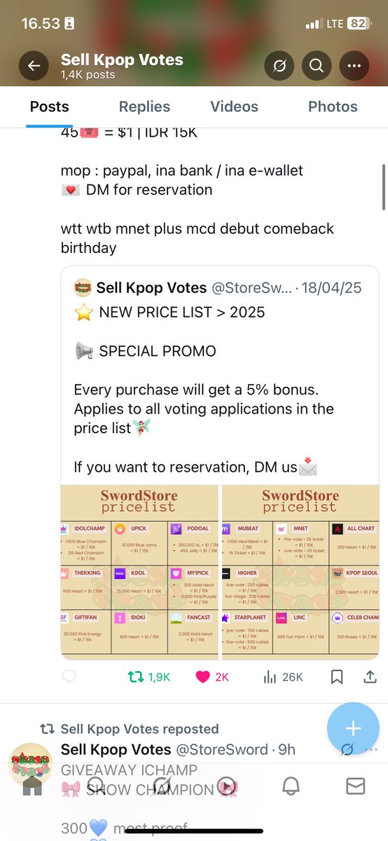Compose new post with plus button

[x=353, y=728]
